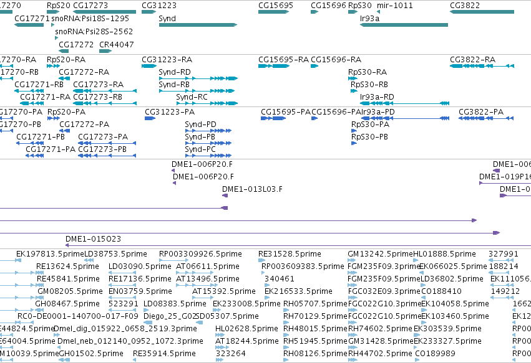Viewport: 531px width, 363px height.
Task: Select the Synd gene glyph
Action: point(198,25)
